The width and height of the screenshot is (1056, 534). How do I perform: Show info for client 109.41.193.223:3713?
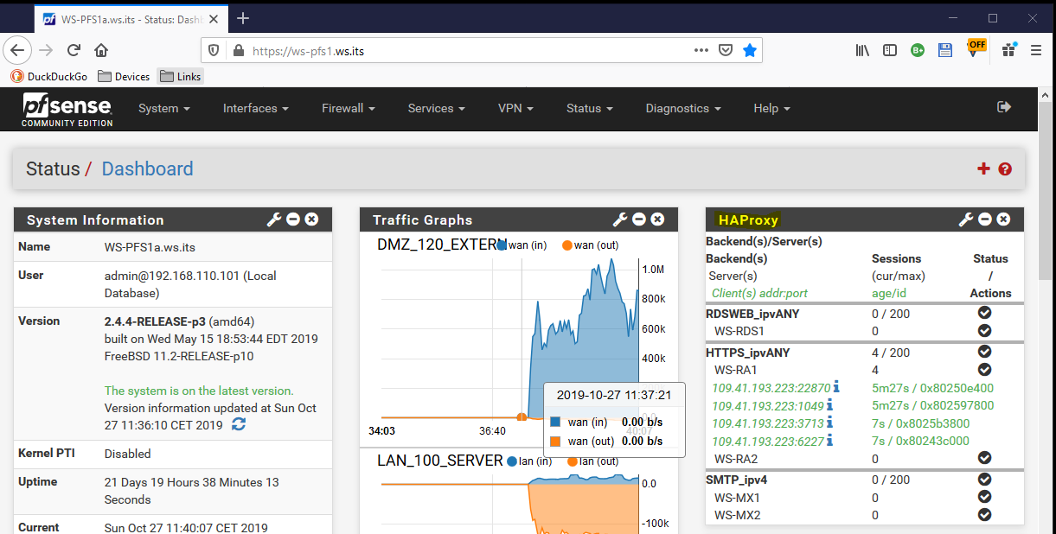tap(829, 423)
